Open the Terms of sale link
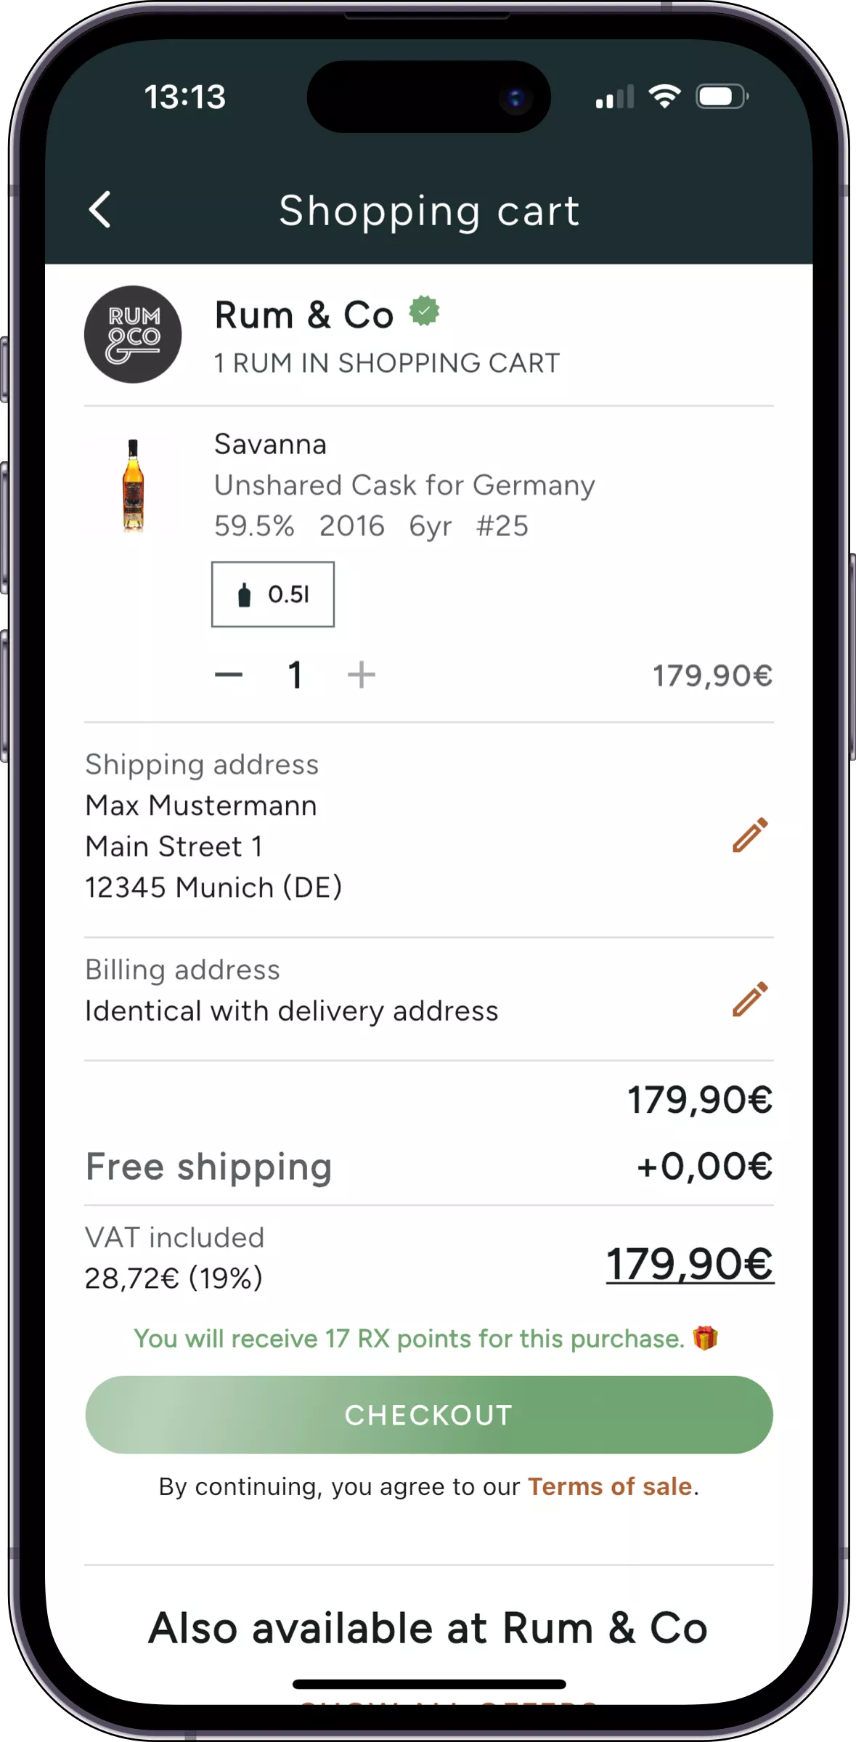This screenshot has height=1742, width=856. coord(609,1487)
